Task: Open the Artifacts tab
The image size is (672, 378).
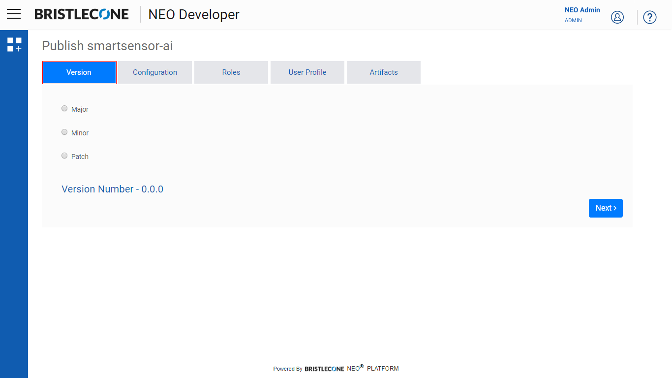Action: tap(384, 72)
